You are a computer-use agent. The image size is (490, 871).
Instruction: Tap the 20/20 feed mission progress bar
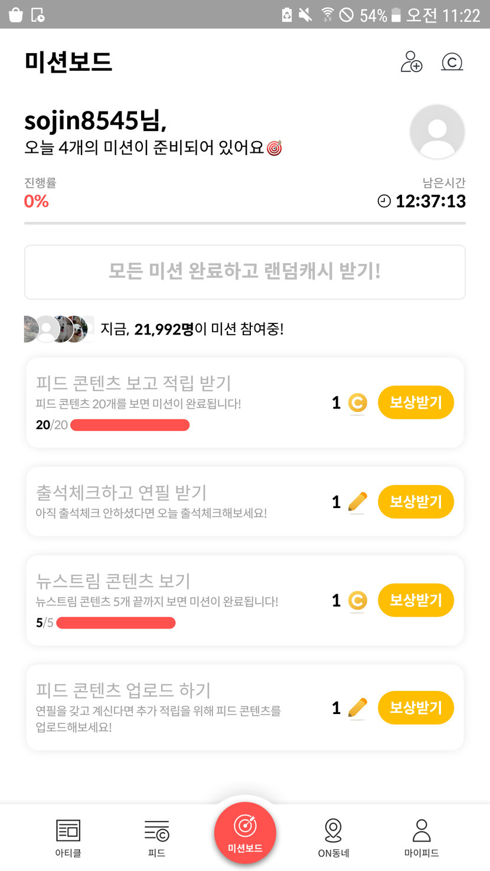point(130,425)
